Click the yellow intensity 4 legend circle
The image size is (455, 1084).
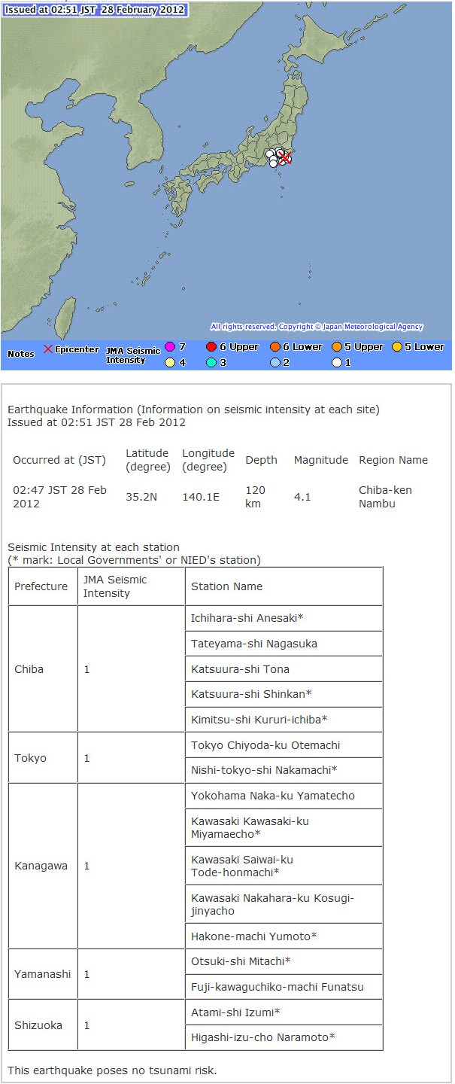[170, 362]
